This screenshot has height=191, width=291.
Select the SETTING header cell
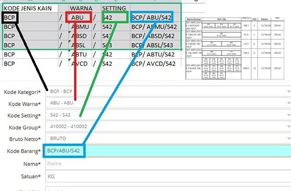coord(116,8)
